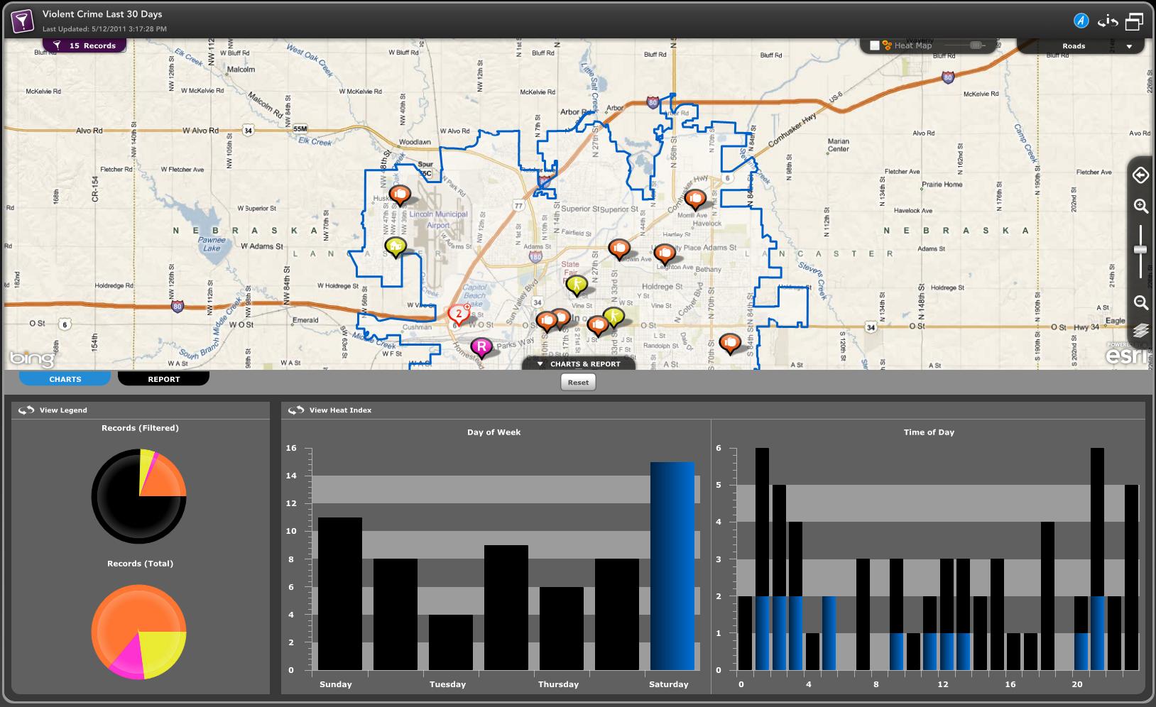Click the info flip icon in header
The image size is (1156, 707).
[x=1108, y=21]
